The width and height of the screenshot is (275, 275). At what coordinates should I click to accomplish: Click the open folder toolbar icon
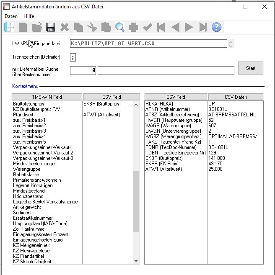(37, 27)
